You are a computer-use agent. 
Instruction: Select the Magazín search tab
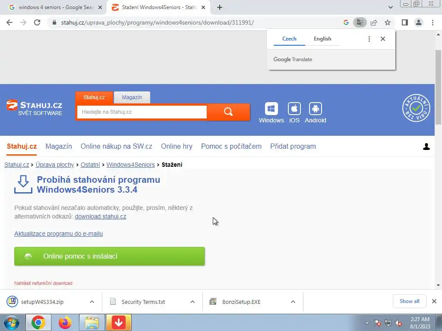pos(132,97)
